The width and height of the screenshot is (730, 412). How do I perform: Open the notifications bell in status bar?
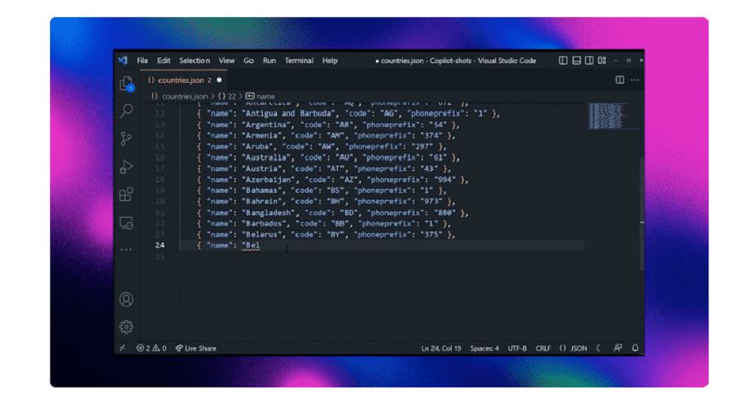635,348
